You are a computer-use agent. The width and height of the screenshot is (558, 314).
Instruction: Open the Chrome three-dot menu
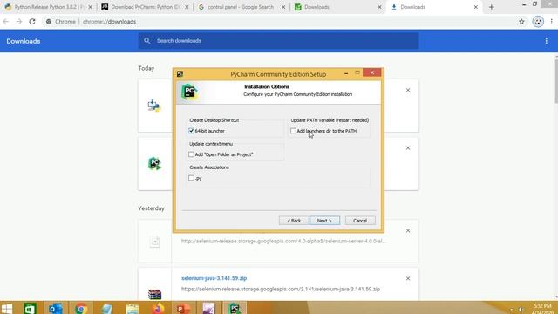552,22
